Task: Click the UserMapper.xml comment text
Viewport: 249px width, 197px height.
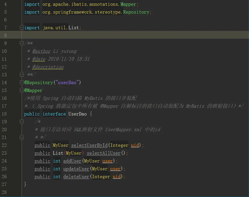Action: coord(123,130)
